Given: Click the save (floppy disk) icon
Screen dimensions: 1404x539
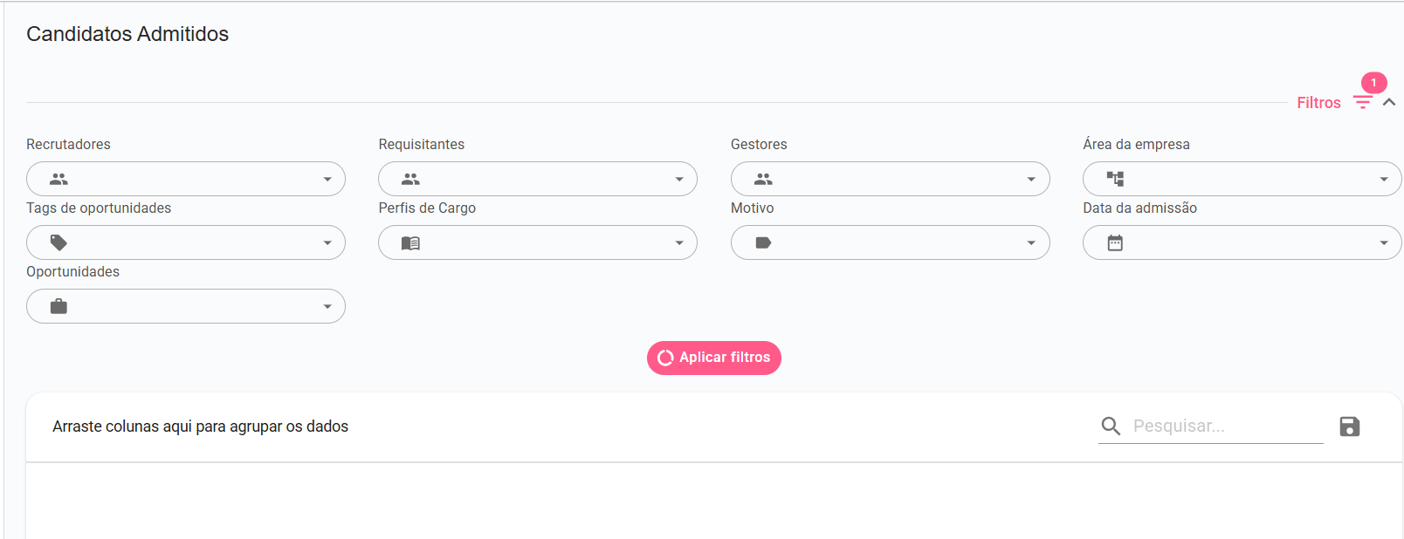Looking at the screenshot, I should (1350, 426).
